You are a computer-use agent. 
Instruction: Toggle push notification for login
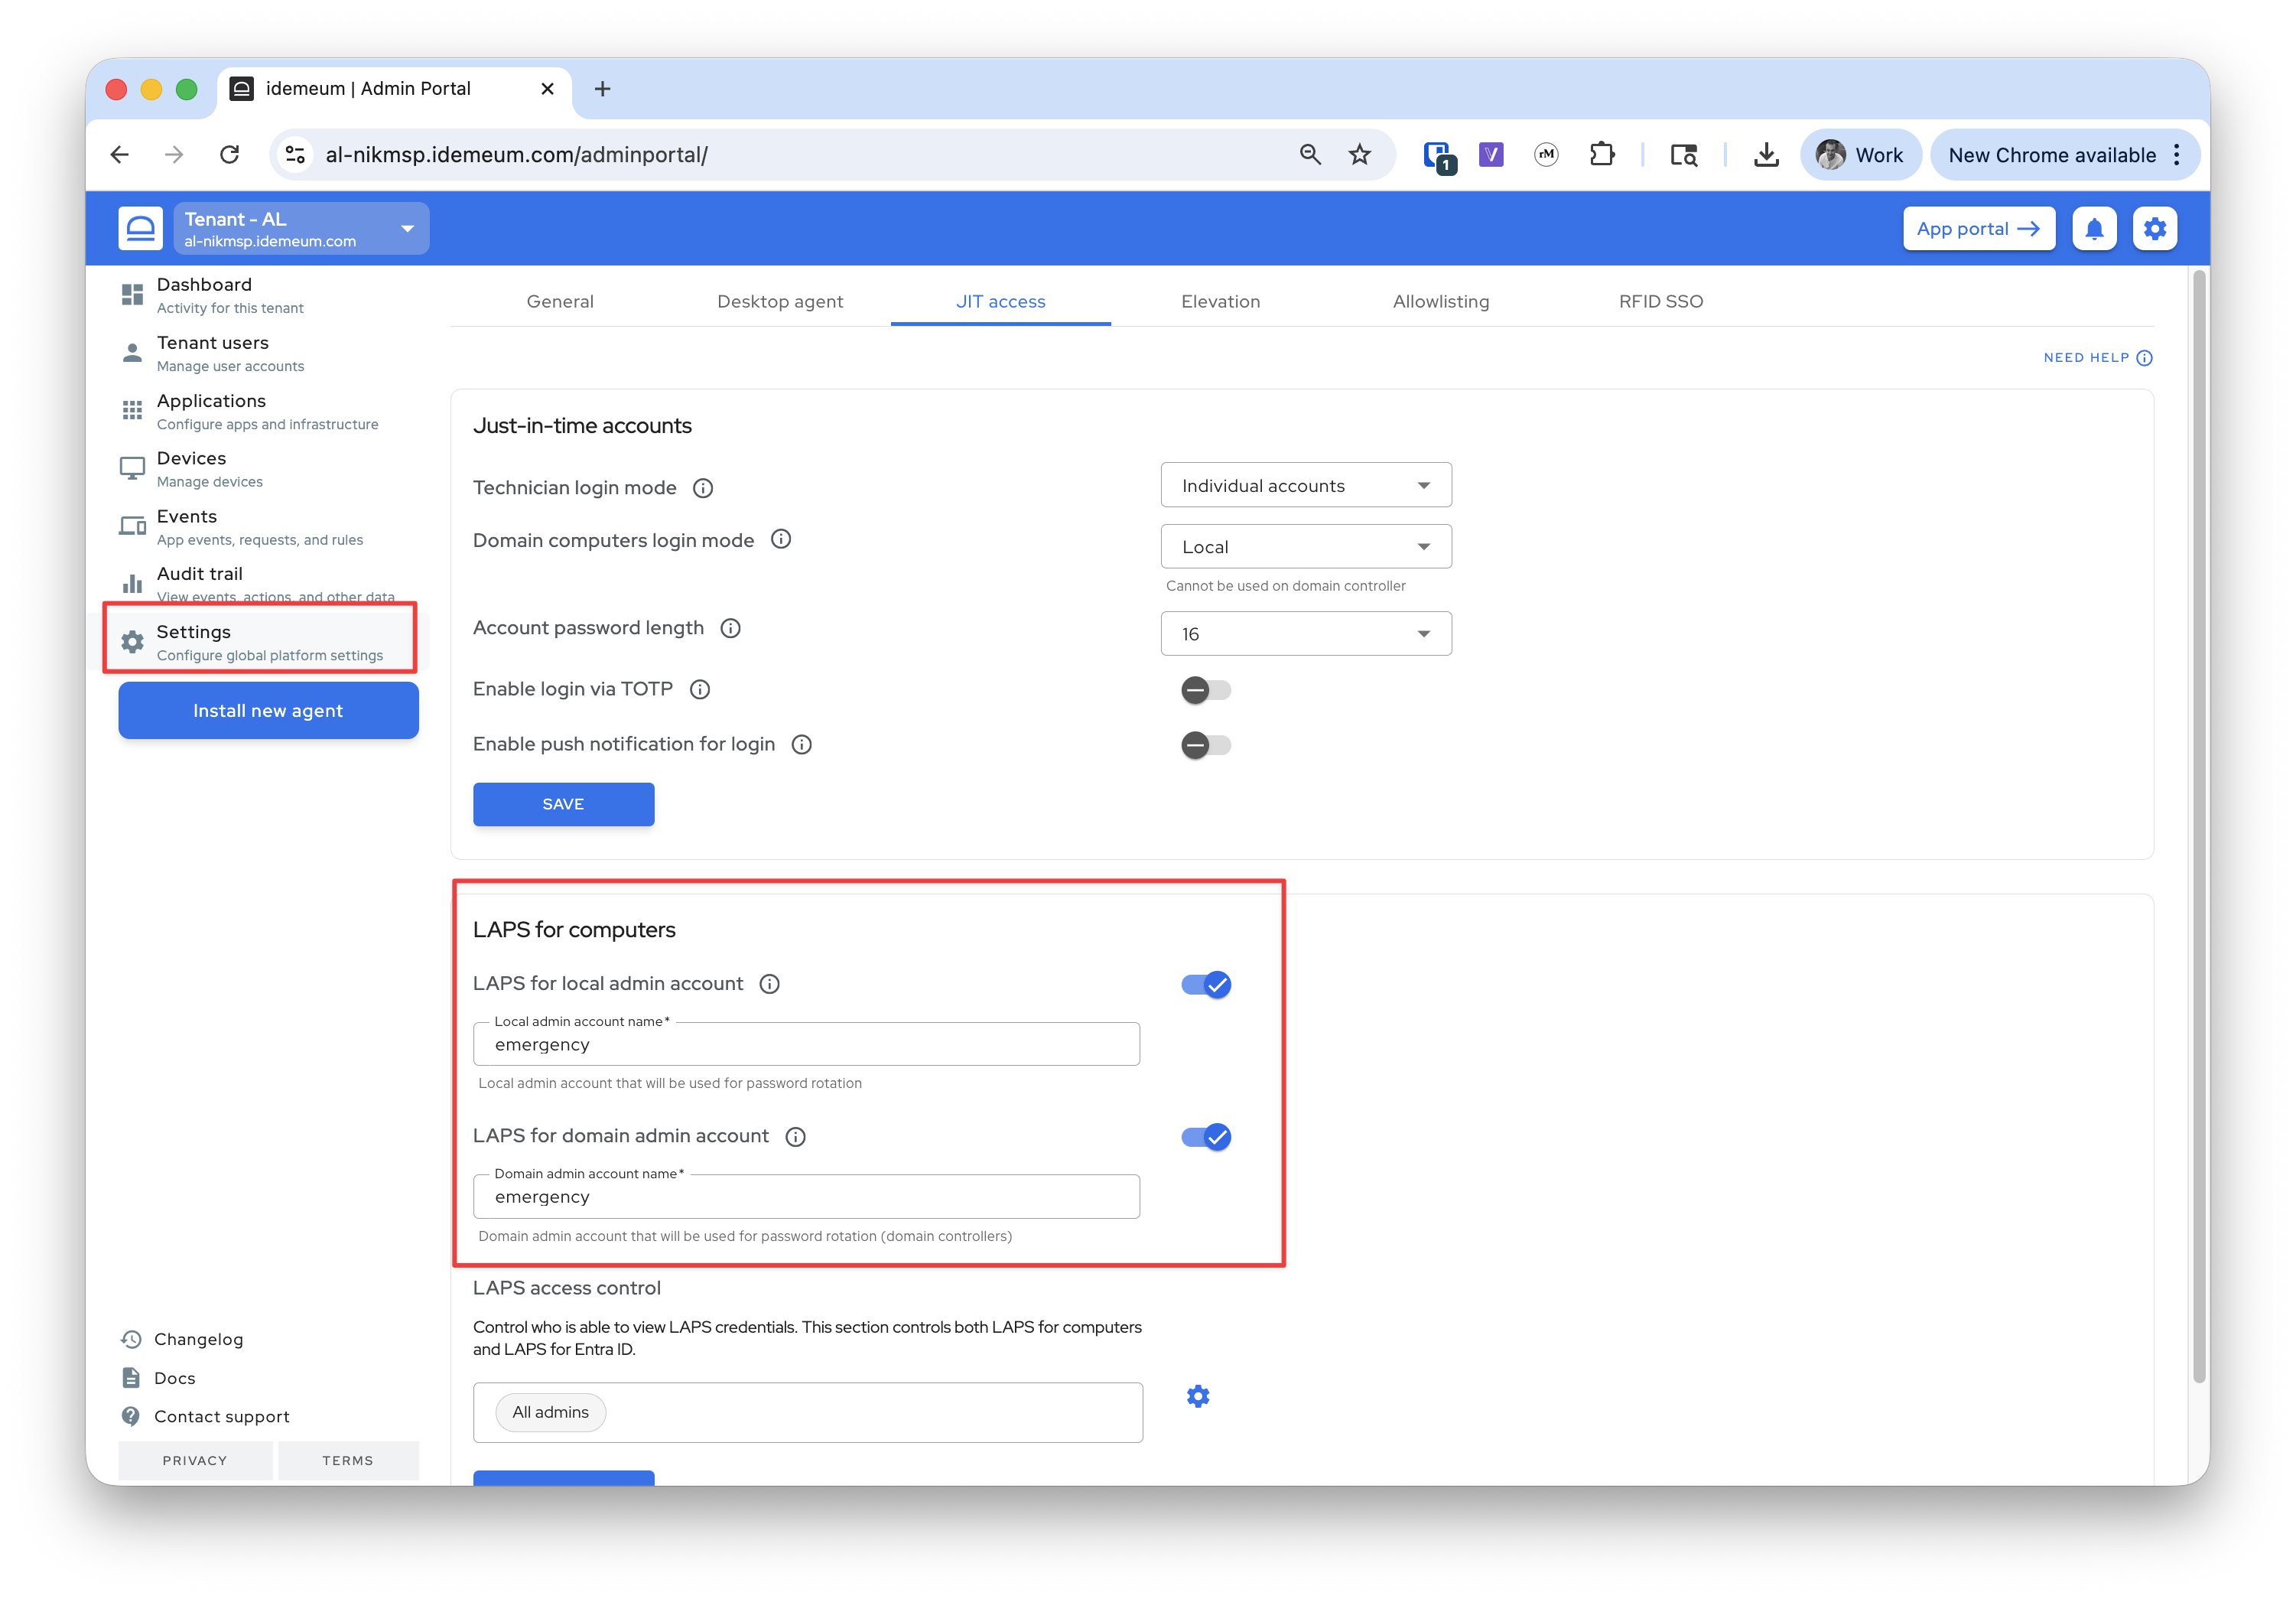(1205, 745)
